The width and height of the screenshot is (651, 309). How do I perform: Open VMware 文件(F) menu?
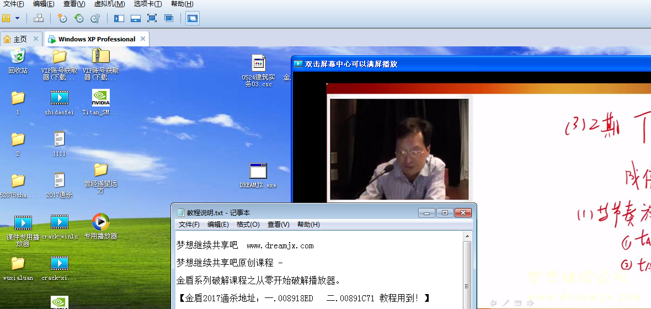(x=13, y=4)
